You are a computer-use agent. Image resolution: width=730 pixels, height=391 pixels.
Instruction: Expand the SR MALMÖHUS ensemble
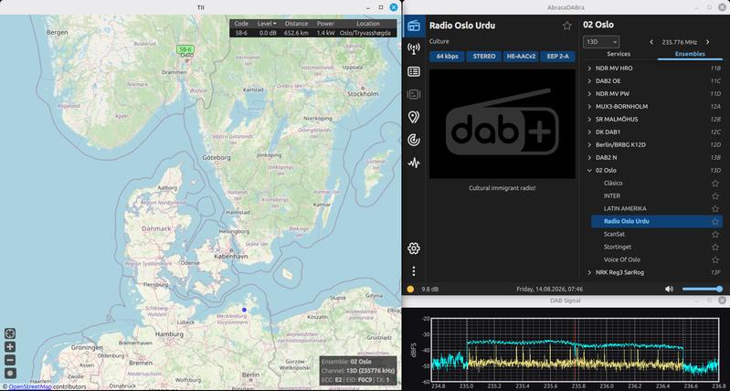589,119
